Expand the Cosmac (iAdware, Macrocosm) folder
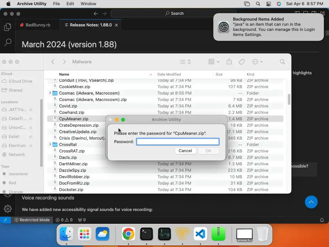The image size is (329, 247). (x=50, y=93)
